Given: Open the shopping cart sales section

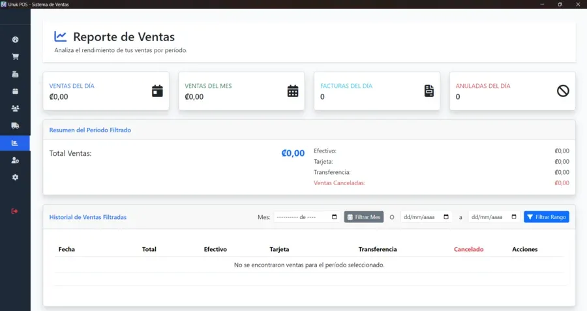Looking at the screenshot, I should 15,57.
